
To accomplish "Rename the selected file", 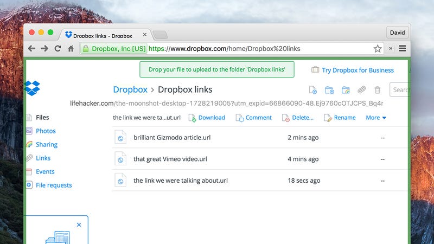I will [340, 118].
